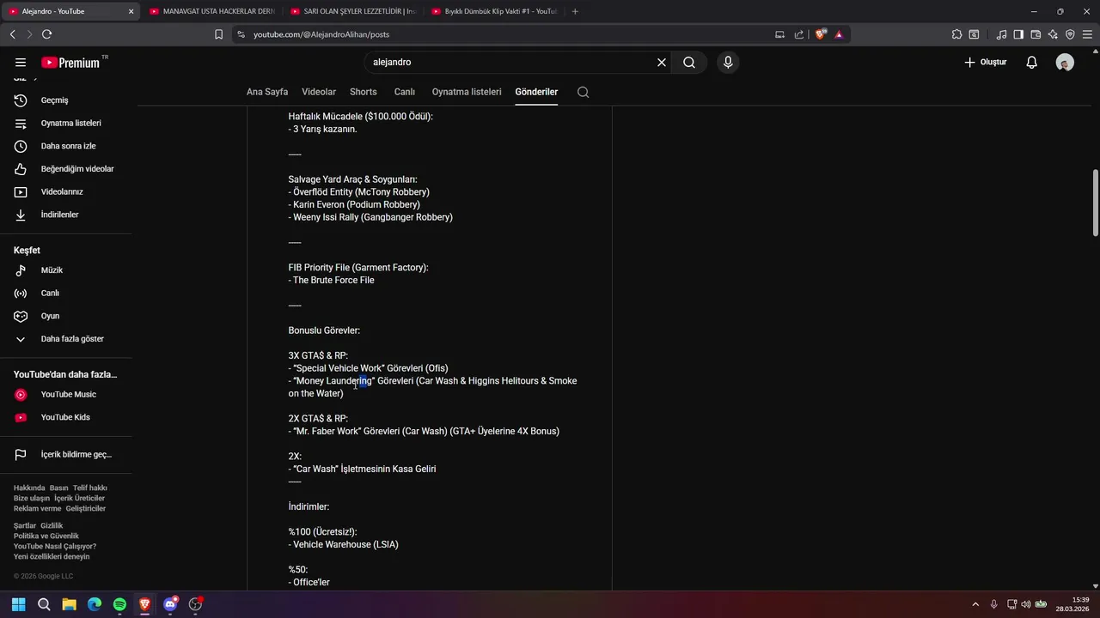Switch to the Shorts tab
The image size is (1100, 618).
point(364,92)
